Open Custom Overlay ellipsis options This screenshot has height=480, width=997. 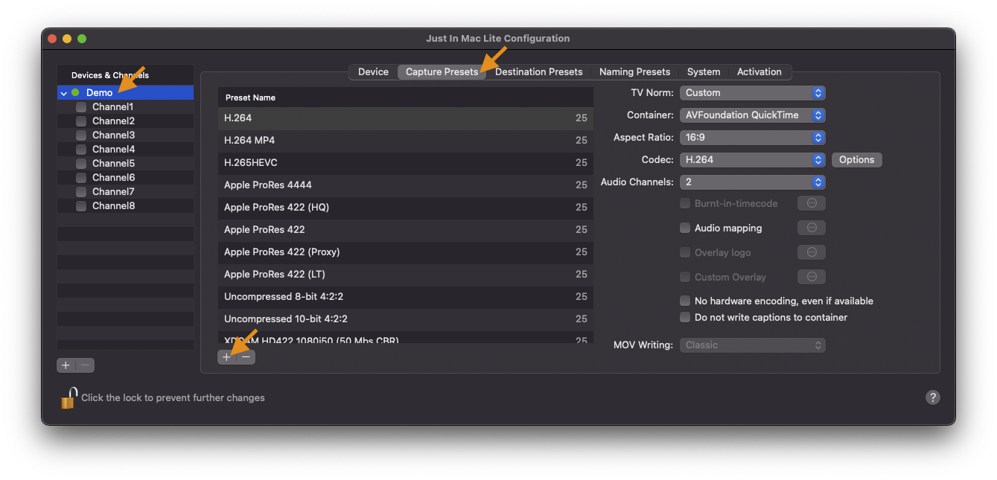pyautogui.click(x=812, y=277)
